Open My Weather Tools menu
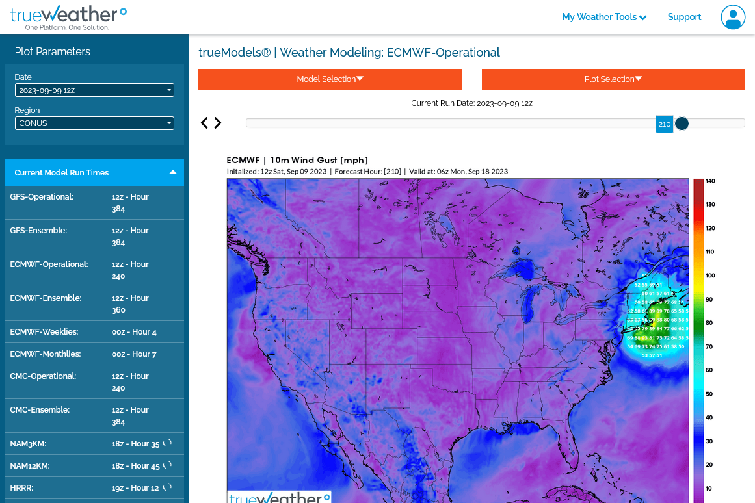 pos(604,17)
